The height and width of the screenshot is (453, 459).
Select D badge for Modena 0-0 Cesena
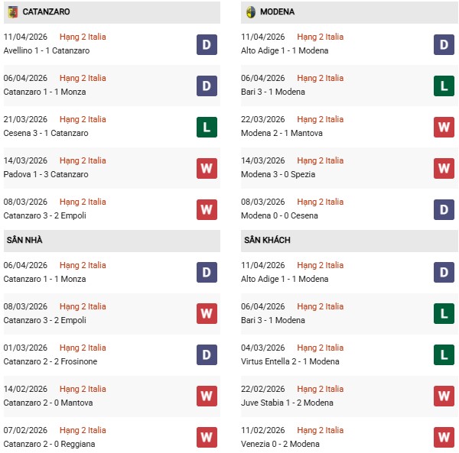coord(444,209)
